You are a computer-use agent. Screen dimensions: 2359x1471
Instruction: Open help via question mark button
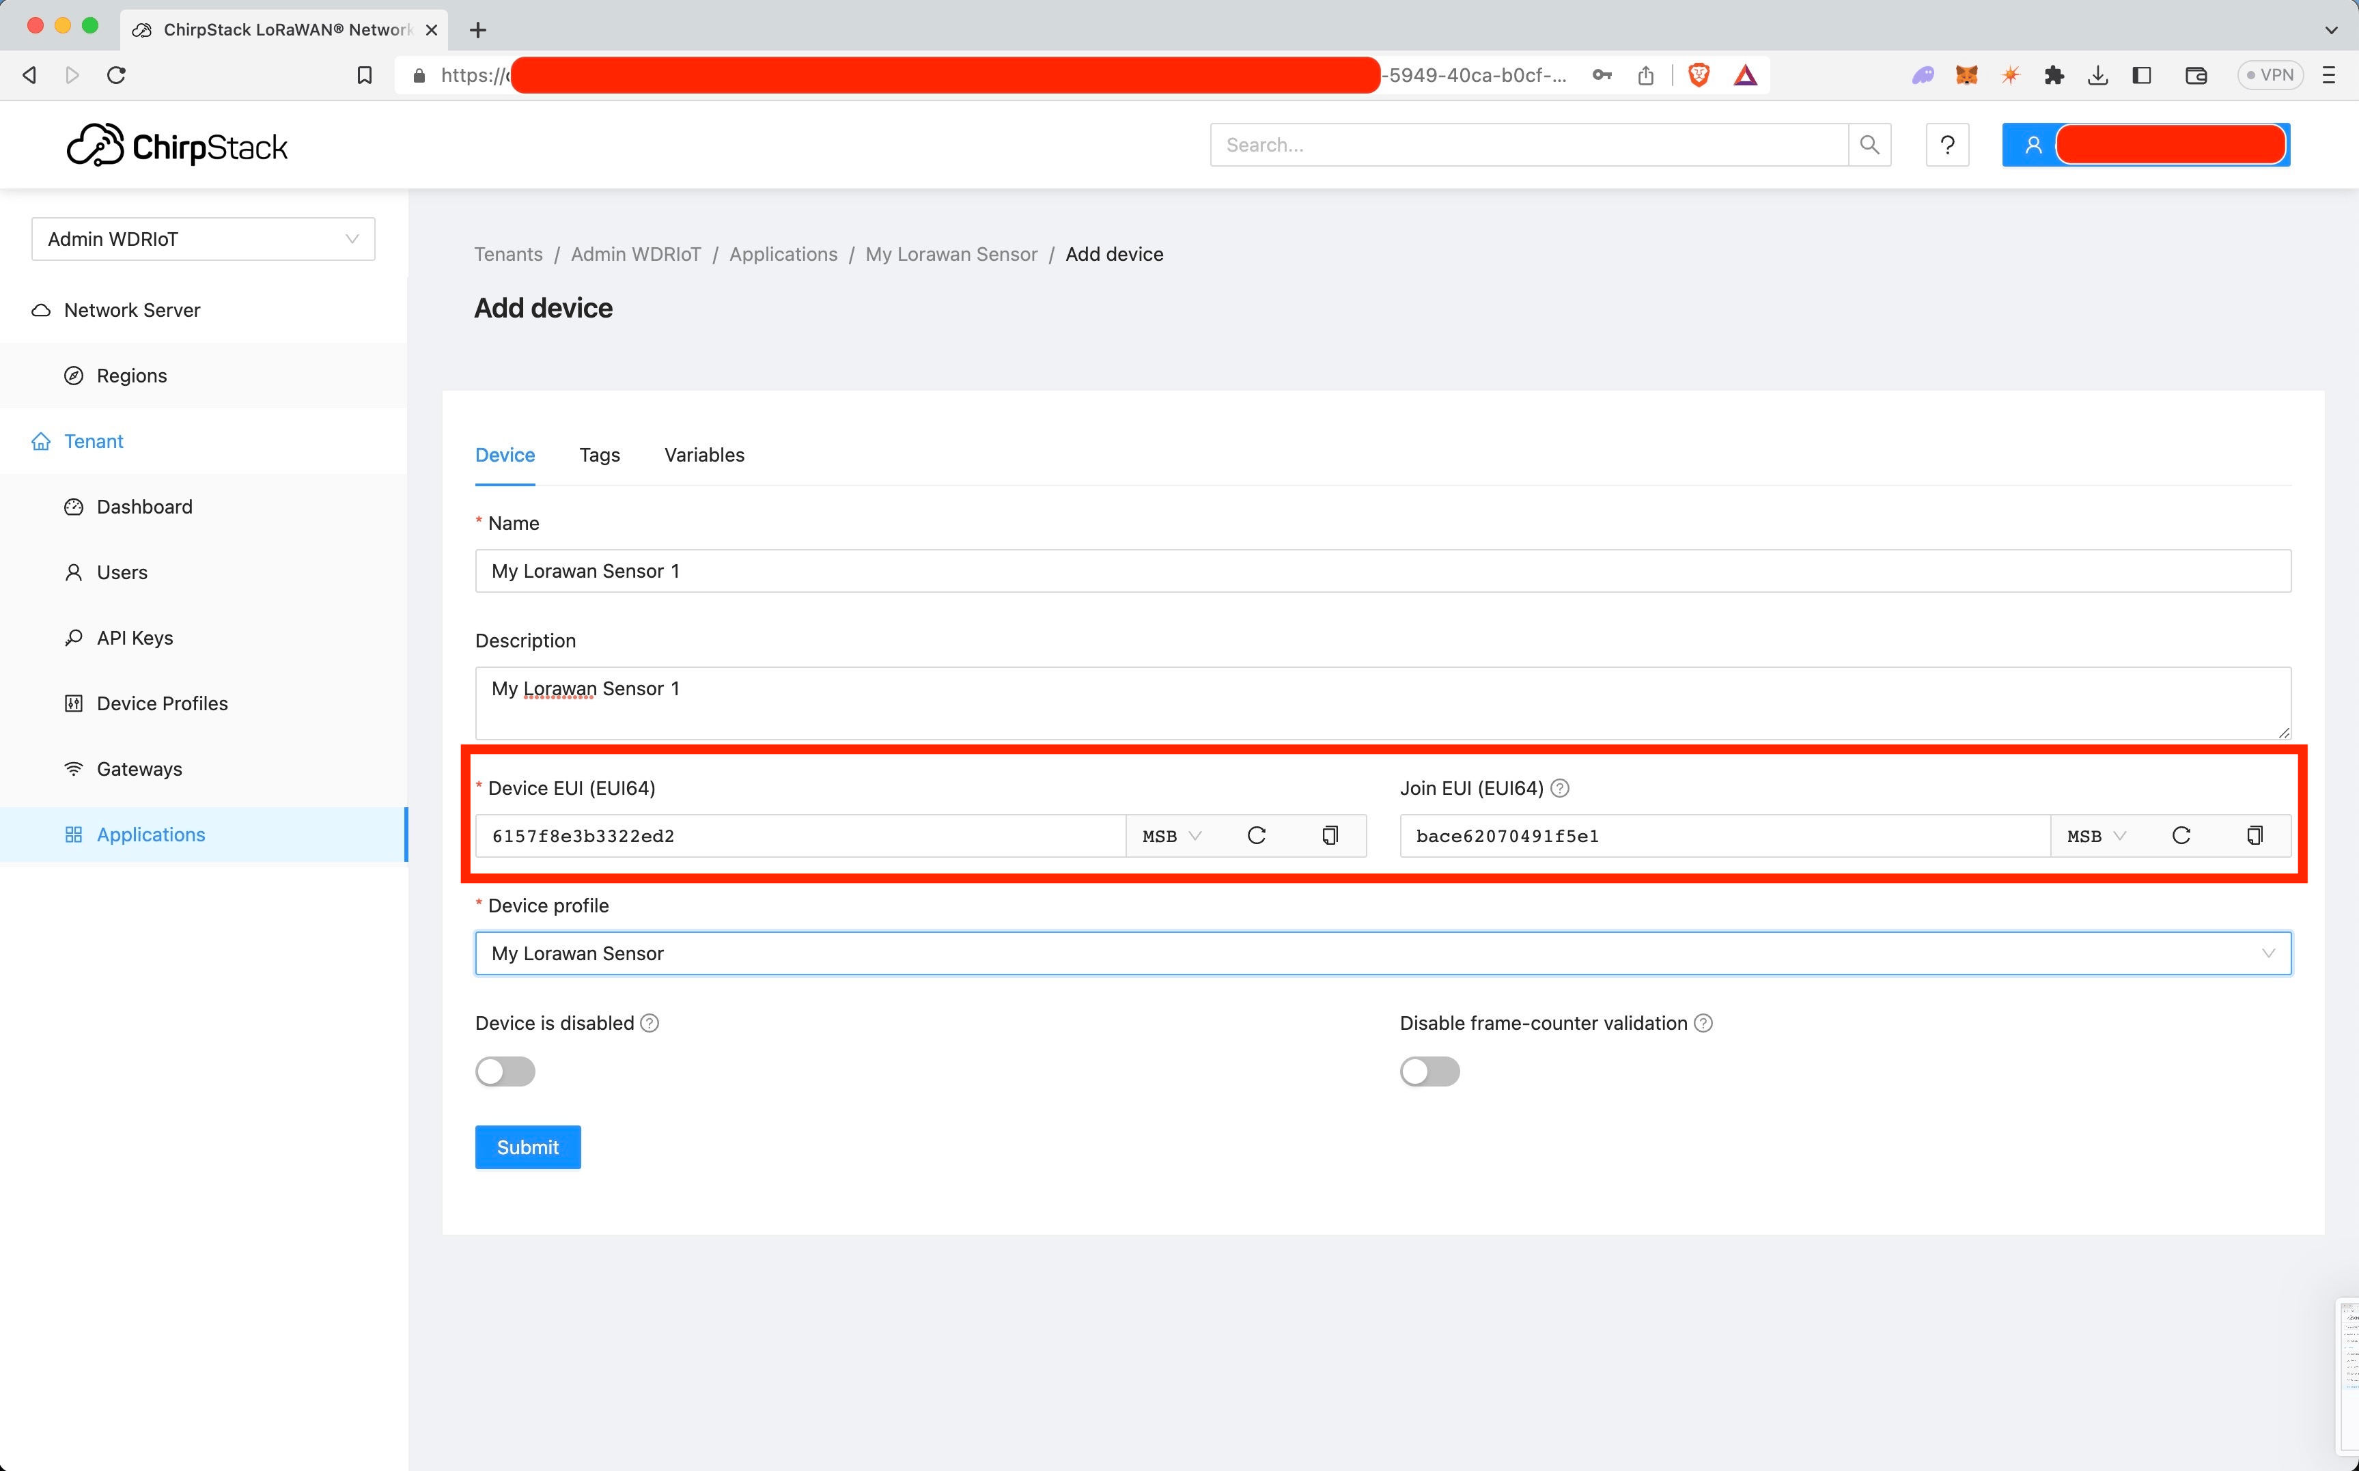click(x=1946, y=145)
